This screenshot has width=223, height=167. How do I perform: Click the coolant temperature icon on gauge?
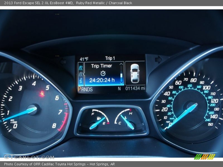126,118
